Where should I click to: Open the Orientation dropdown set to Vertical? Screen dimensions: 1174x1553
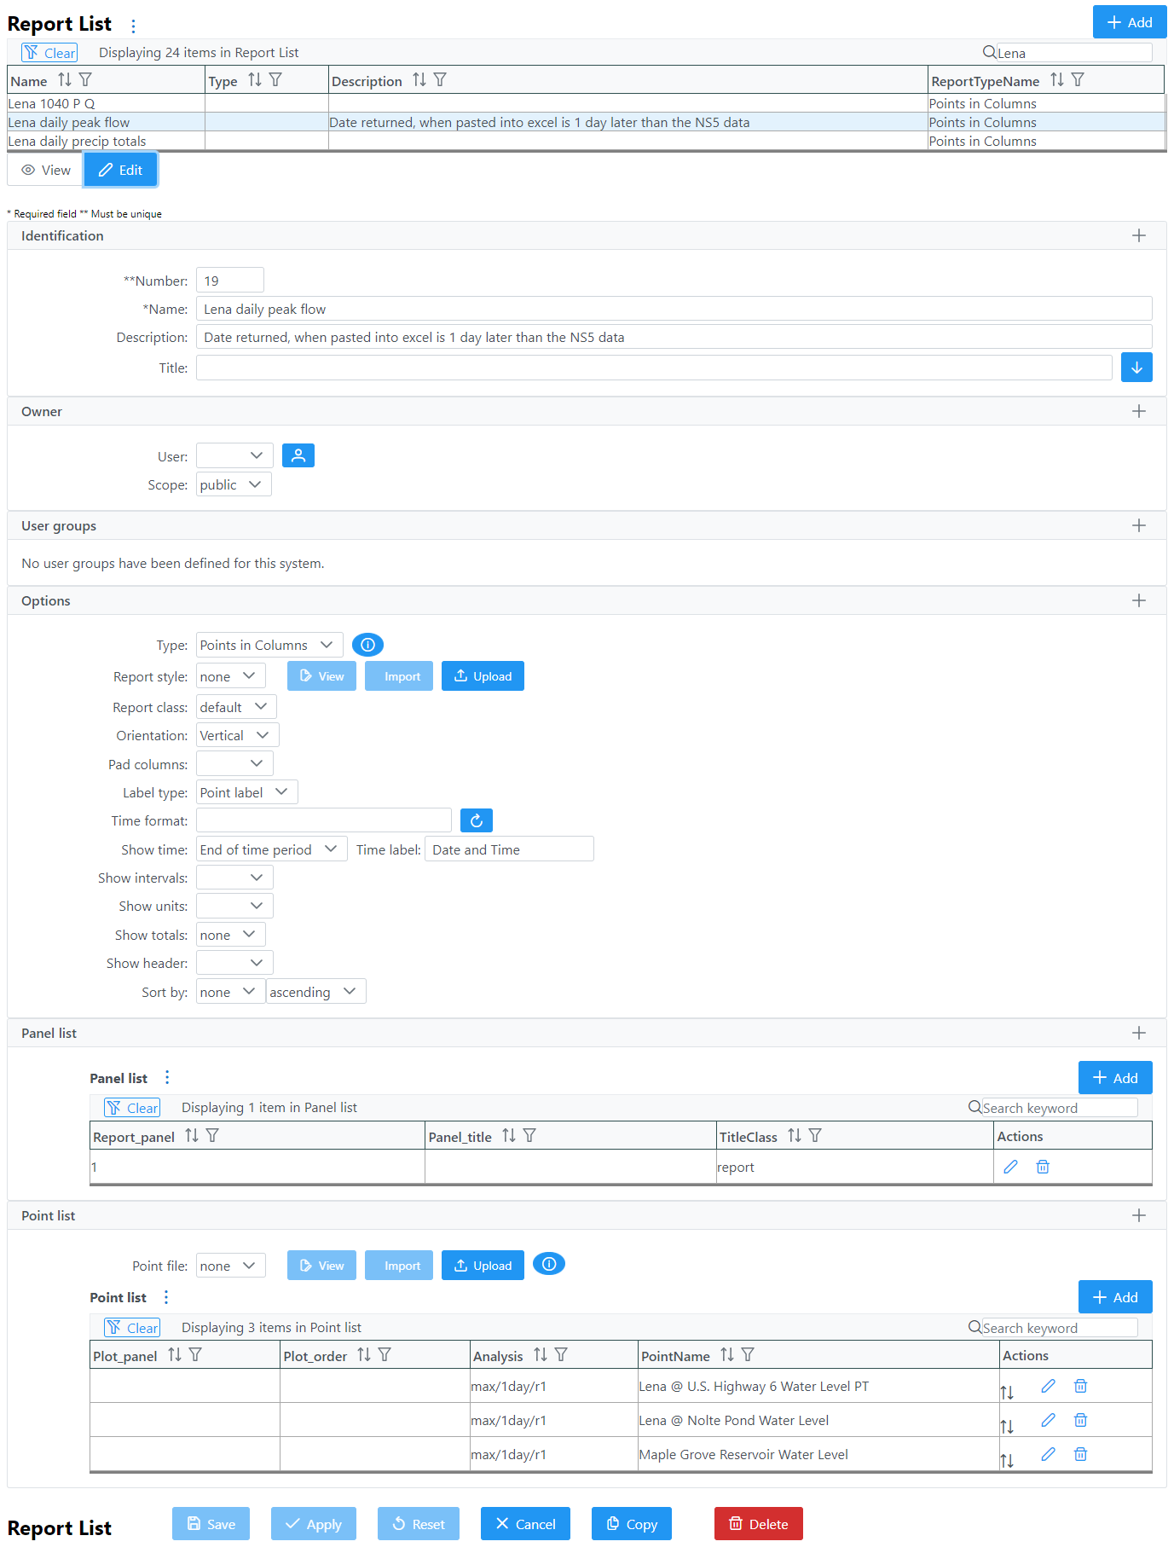[x=237, y=735]
